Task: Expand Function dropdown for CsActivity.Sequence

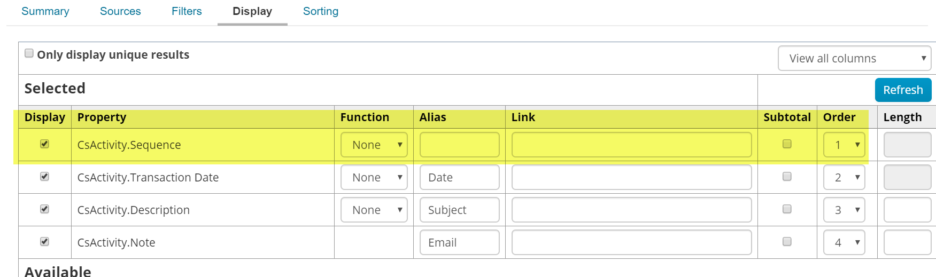Action: pyautogui.click(x=374, y=145)
